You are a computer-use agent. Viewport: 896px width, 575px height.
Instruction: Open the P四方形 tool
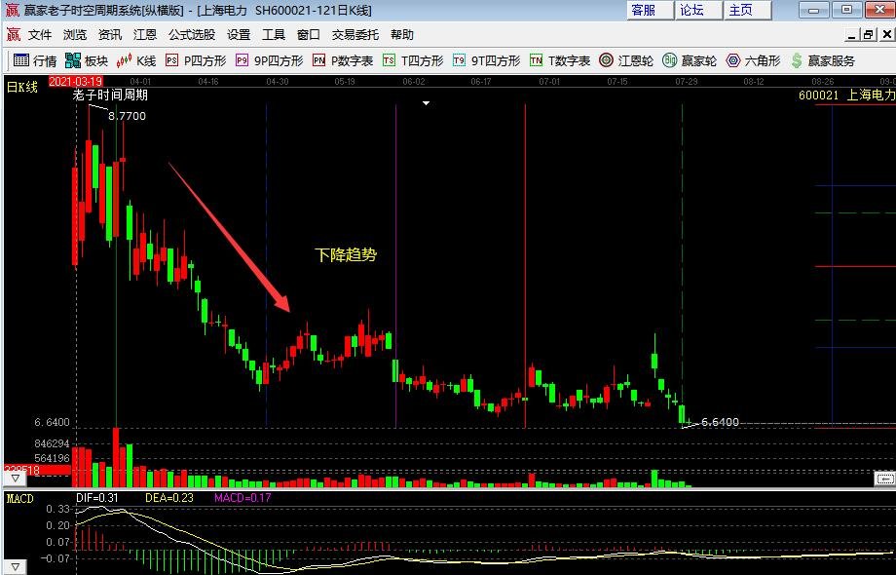196,60
